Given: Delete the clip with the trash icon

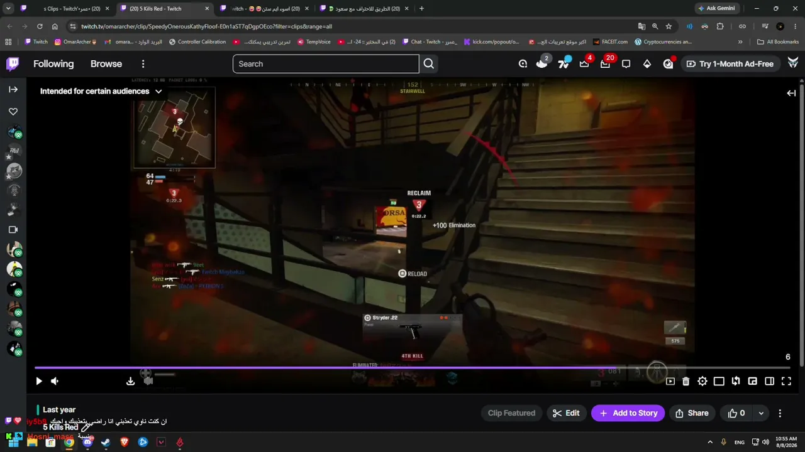Looking at the screenshot, I should 686,381.
